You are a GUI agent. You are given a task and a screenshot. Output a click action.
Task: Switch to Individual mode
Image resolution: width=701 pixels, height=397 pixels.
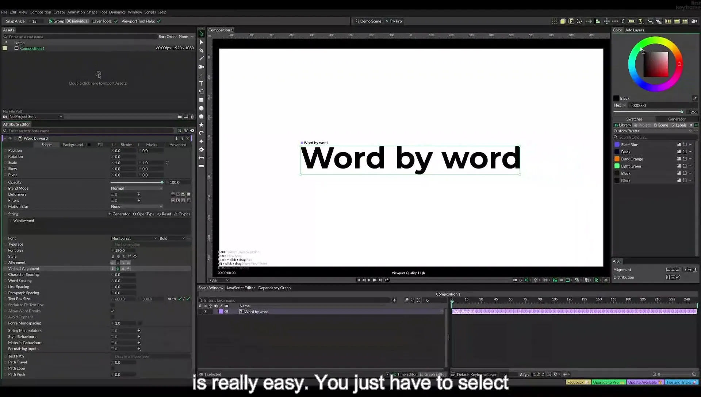click(77, 21)
